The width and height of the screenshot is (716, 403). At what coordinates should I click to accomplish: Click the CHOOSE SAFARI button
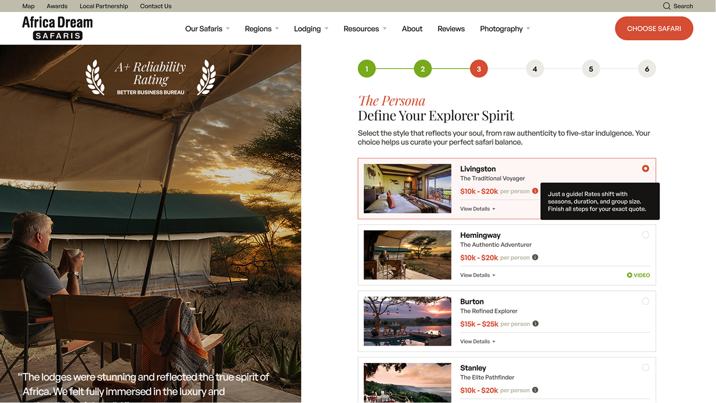[x=654, y=28]
